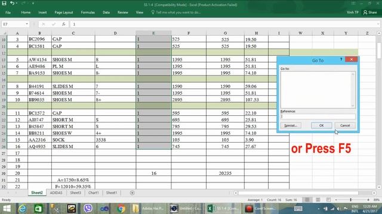Switch to the Sheet3 tab

(75, 193)
